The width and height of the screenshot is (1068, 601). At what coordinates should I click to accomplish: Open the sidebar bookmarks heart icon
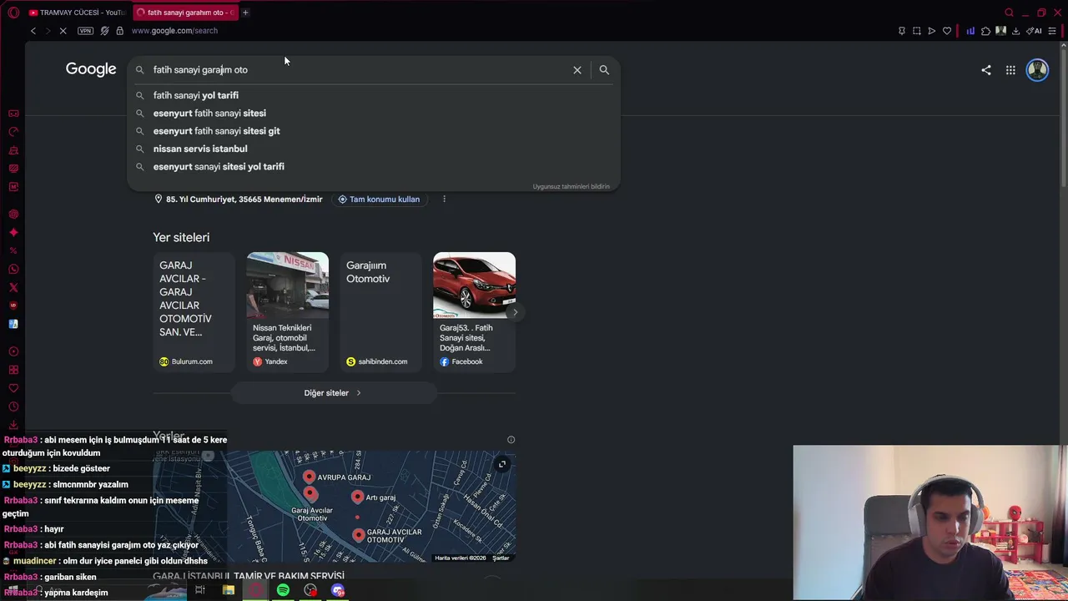[x=13, y=388]
